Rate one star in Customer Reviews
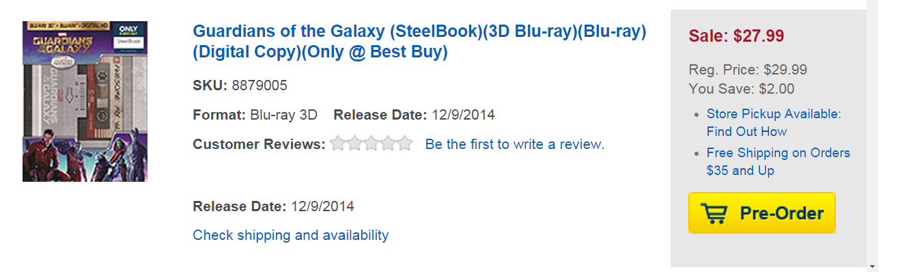 coord(338,144)
